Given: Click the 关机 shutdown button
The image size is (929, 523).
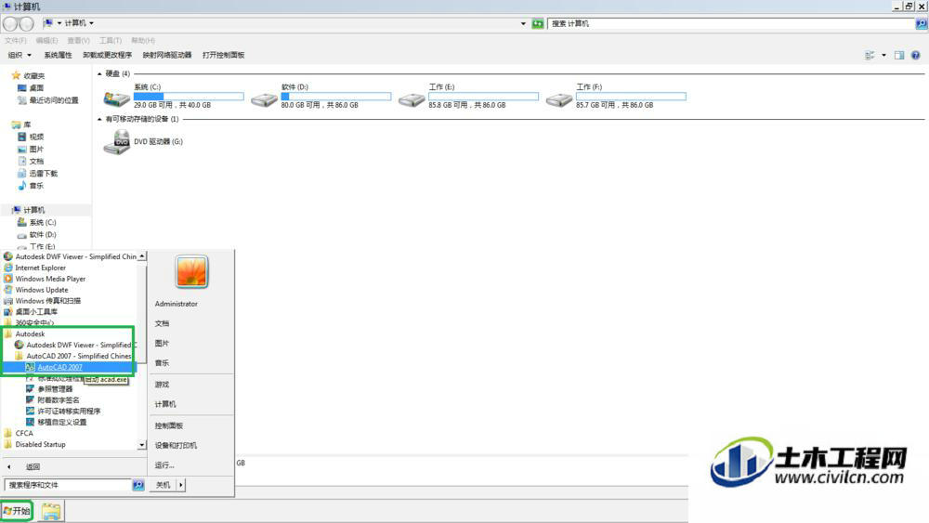Looking at the screenshot, I should [x=163, y=485].
